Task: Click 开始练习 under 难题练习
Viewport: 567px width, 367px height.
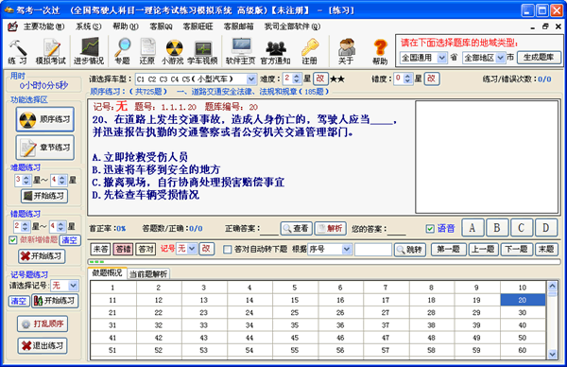Action: coord(44,196)
